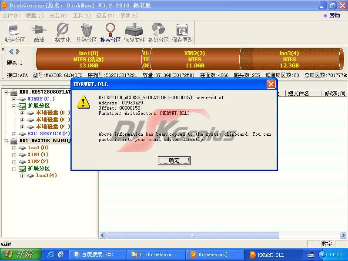Switch to HDRWNT.DLL taskbar button
348x261 pixels.
pos(274,254)
